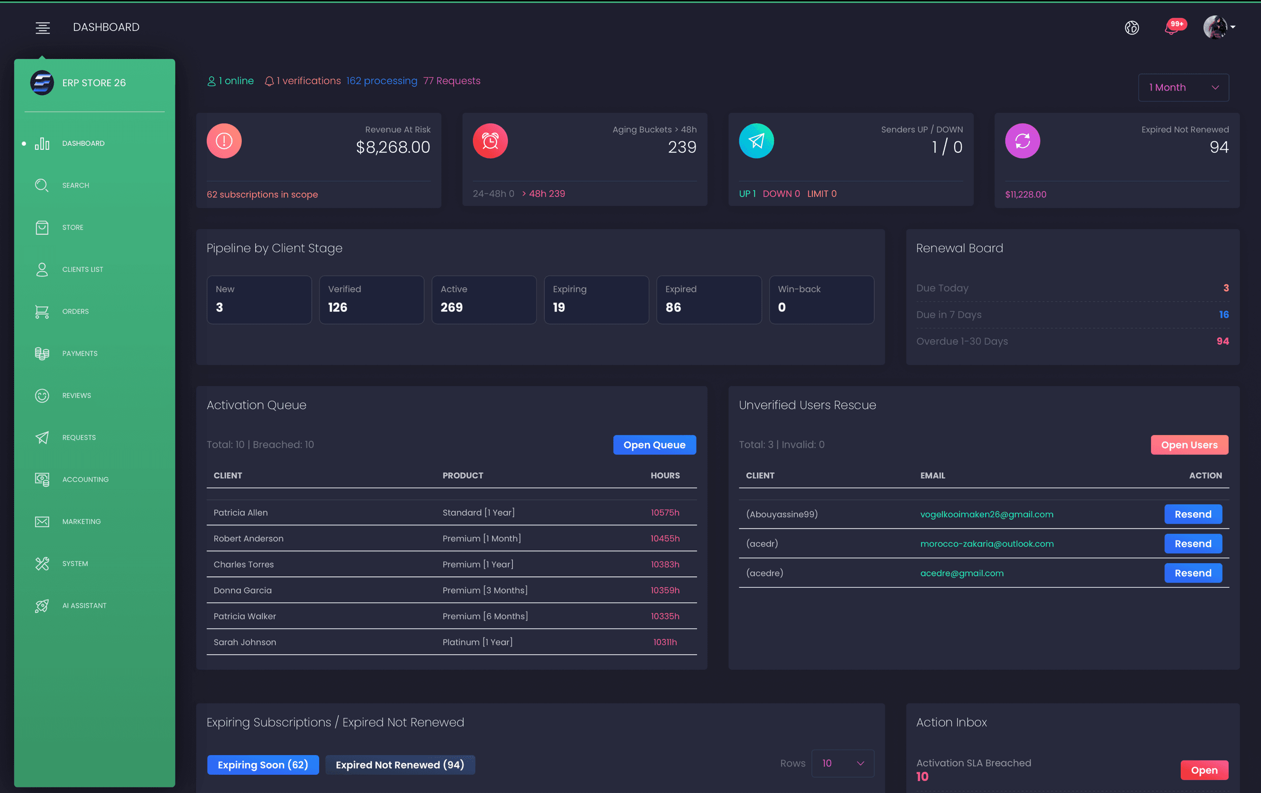Click the Open Users button
This screenshot has width=1261, height=793.
(x=1189, y=445)
